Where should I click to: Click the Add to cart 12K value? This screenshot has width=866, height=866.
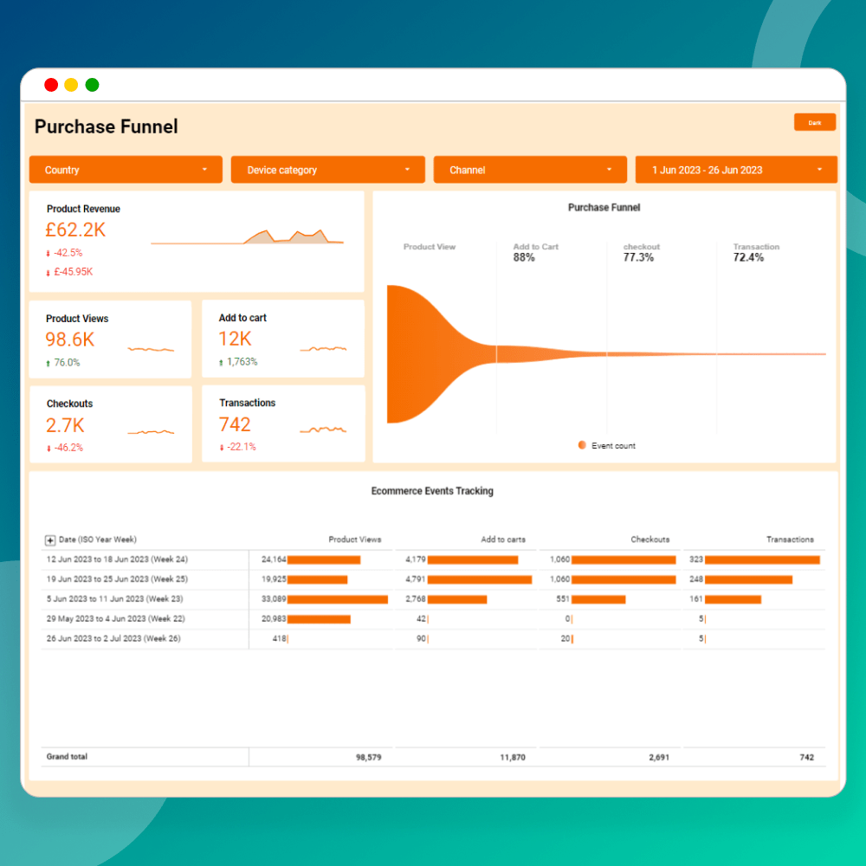tap(235, 339)
